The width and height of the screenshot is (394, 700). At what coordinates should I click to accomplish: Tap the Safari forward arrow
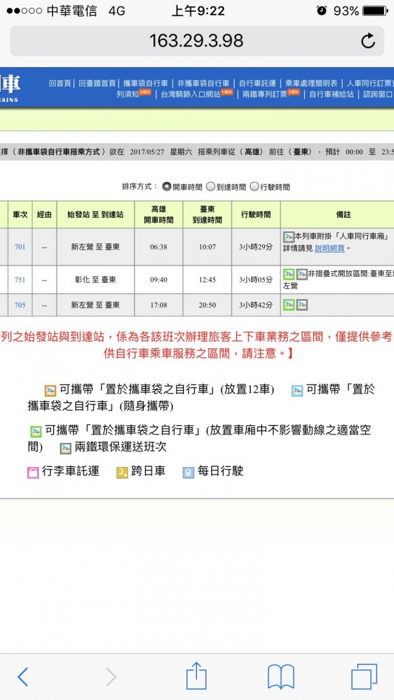(x=111, y=677)
